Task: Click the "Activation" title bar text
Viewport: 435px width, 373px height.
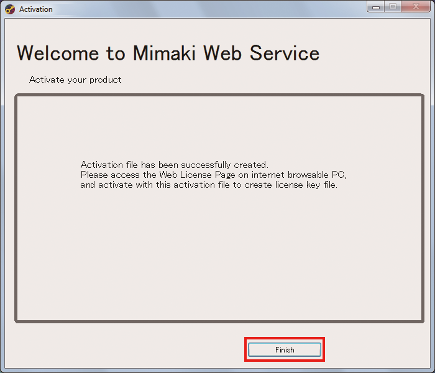Action: tap(36, 9)
